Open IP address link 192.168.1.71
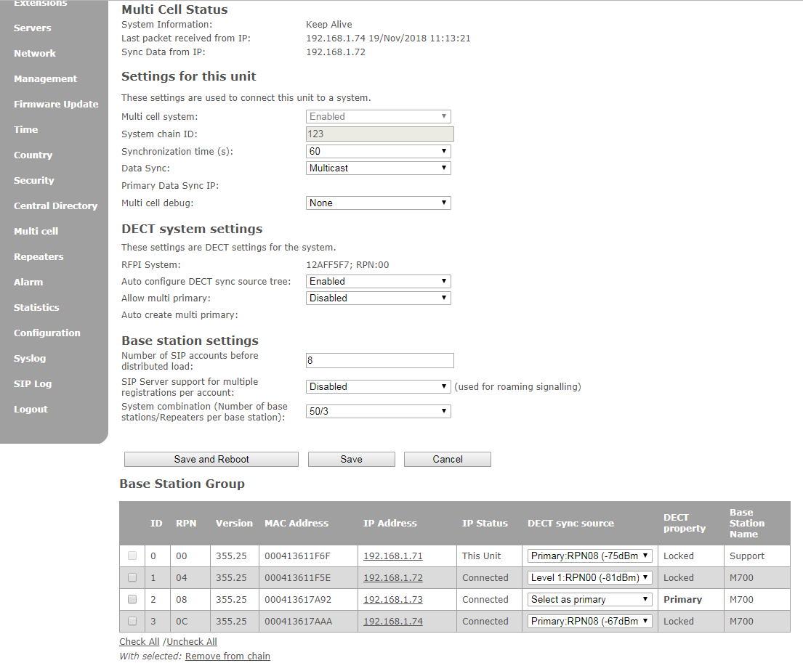This screenshot has width=803, height=671. [x=393, y=556]
